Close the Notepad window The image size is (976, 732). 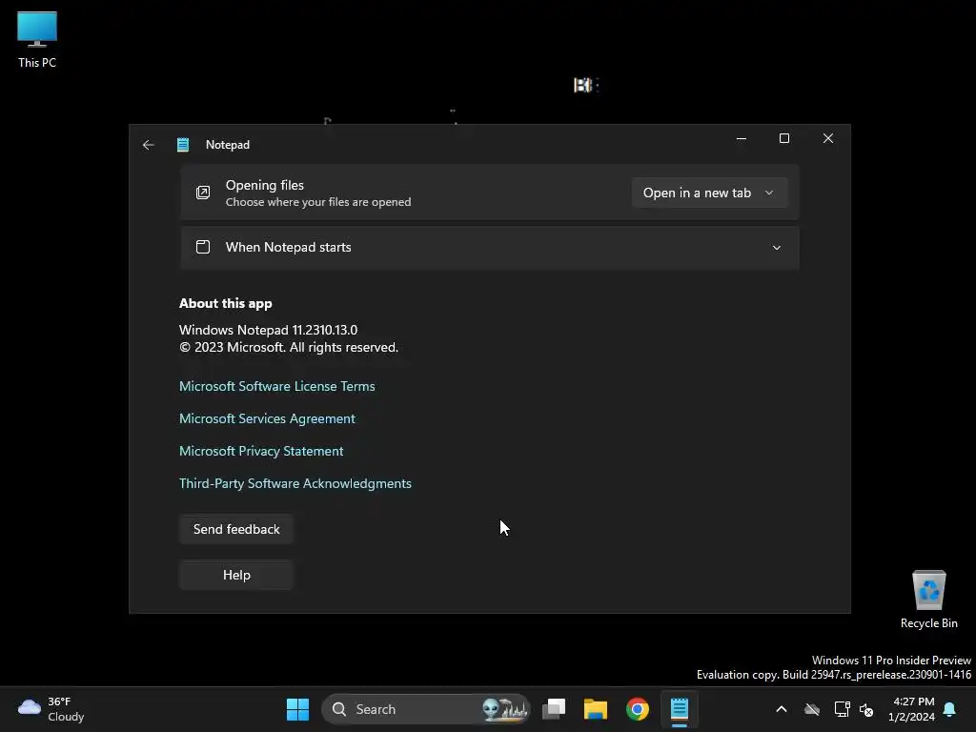pyautogui.click(x=828, y=138)
